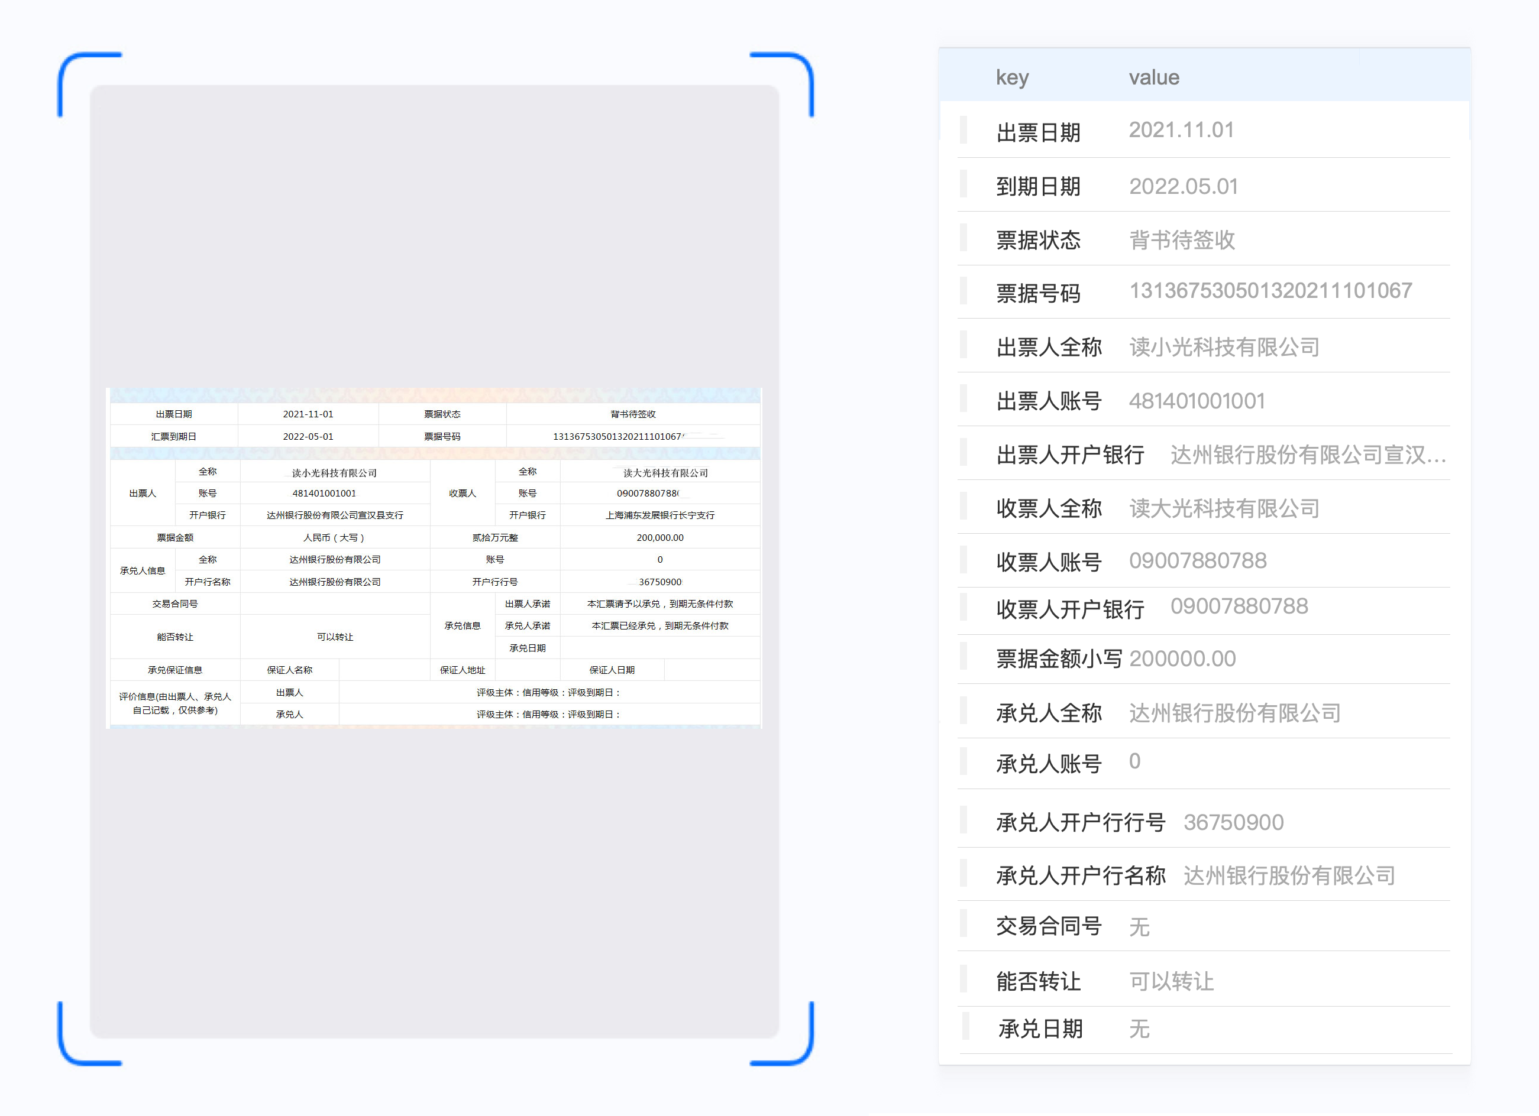
Task: Click the 出票日期 key label
Action: point(1038,132)
